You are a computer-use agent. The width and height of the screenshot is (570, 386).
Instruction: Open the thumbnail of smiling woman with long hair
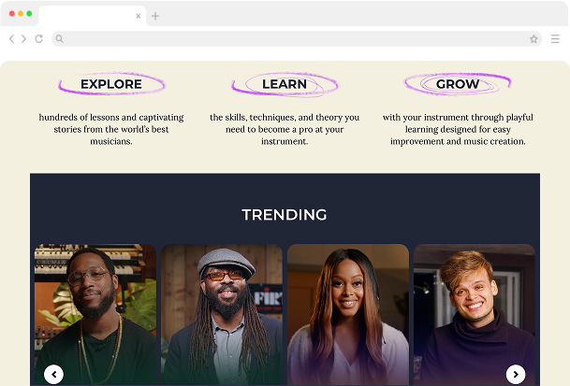pos(348,314)
